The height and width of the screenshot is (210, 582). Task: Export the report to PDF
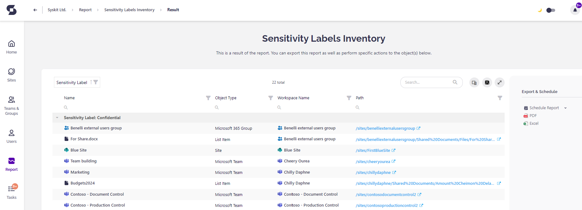point(531,116)
